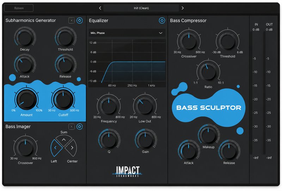Toggle Subharmonics Generator power button

80,20
